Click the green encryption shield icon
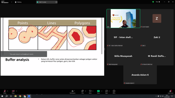The width and height of the screenshot is (175, 98). coord(153,2)
